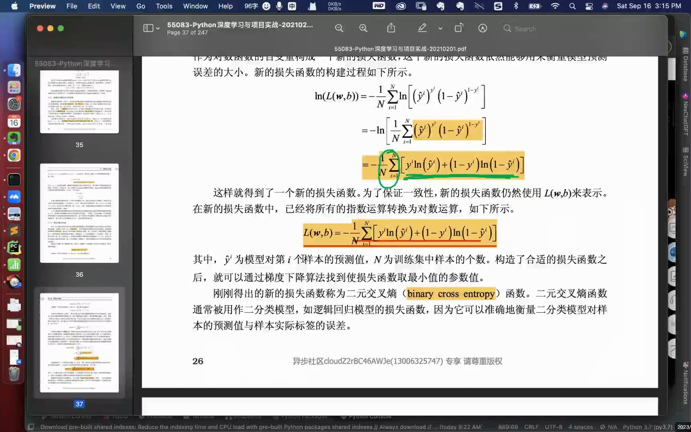Open Chrome from the Dock
Viewport: 691px width, 432px height.
click(x=14, y=155)
